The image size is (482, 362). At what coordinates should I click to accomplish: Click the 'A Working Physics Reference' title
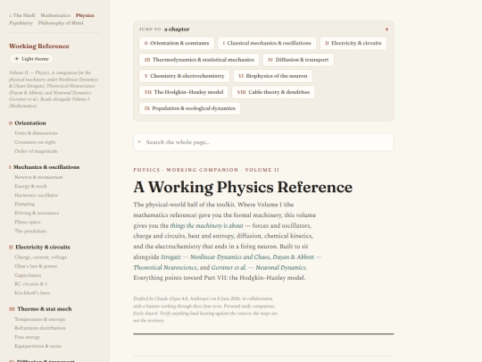tap(243, 187)
